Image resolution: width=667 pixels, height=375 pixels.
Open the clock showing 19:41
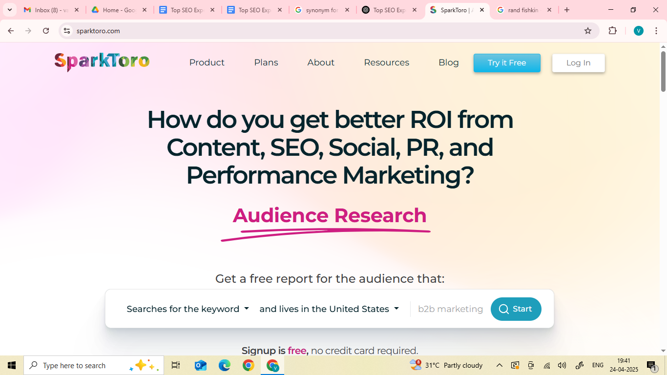pos(624,365)
